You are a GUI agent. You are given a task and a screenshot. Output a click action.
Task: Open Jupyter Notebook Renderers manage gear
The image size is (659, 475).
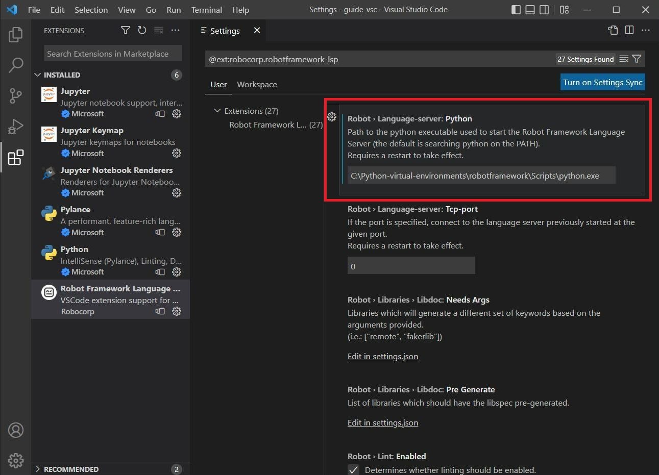pyautogui.click(x=177, y=193)
